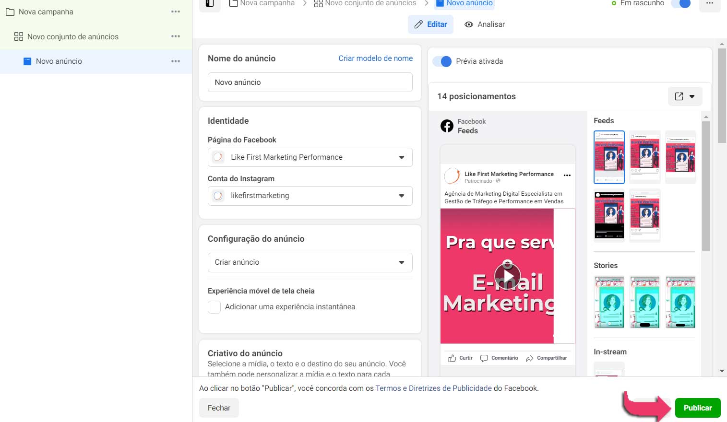The height and width of the screenshot is (422, 727).
Task: Select the Novo anúncio breadcrumb
Action: pyautogui.click(x=464, y=3)
